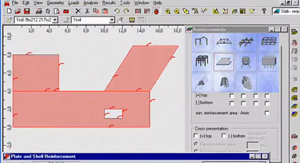300x163 pixels.
Task: Pick the 2D Truss structure type icon
Action: (x=224, y=41)
